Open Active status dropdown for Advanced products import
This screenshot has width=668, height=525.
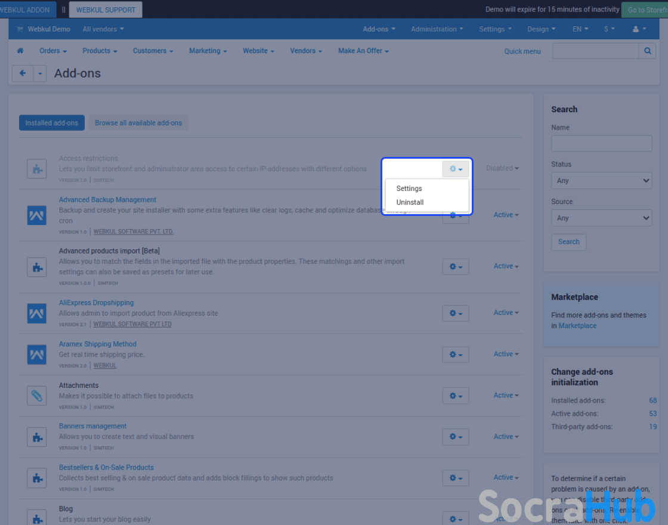pos(506,266)
